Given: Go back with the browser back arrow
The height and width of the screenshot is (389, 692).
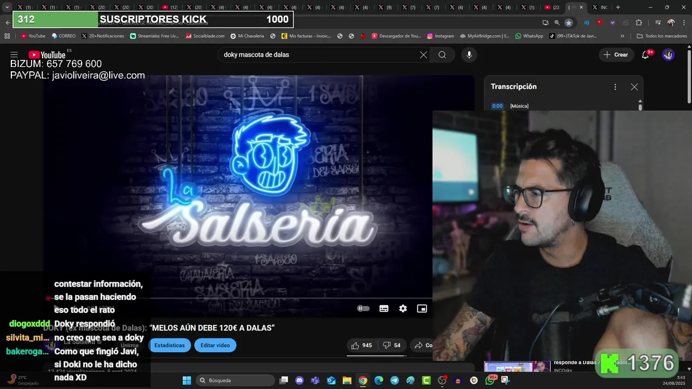Looking at the screenshot, I should tap(7, 23).
